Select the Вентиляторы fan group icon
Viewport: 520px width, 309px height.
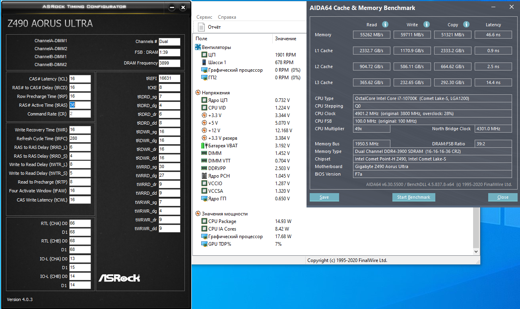tap(198, 47)
